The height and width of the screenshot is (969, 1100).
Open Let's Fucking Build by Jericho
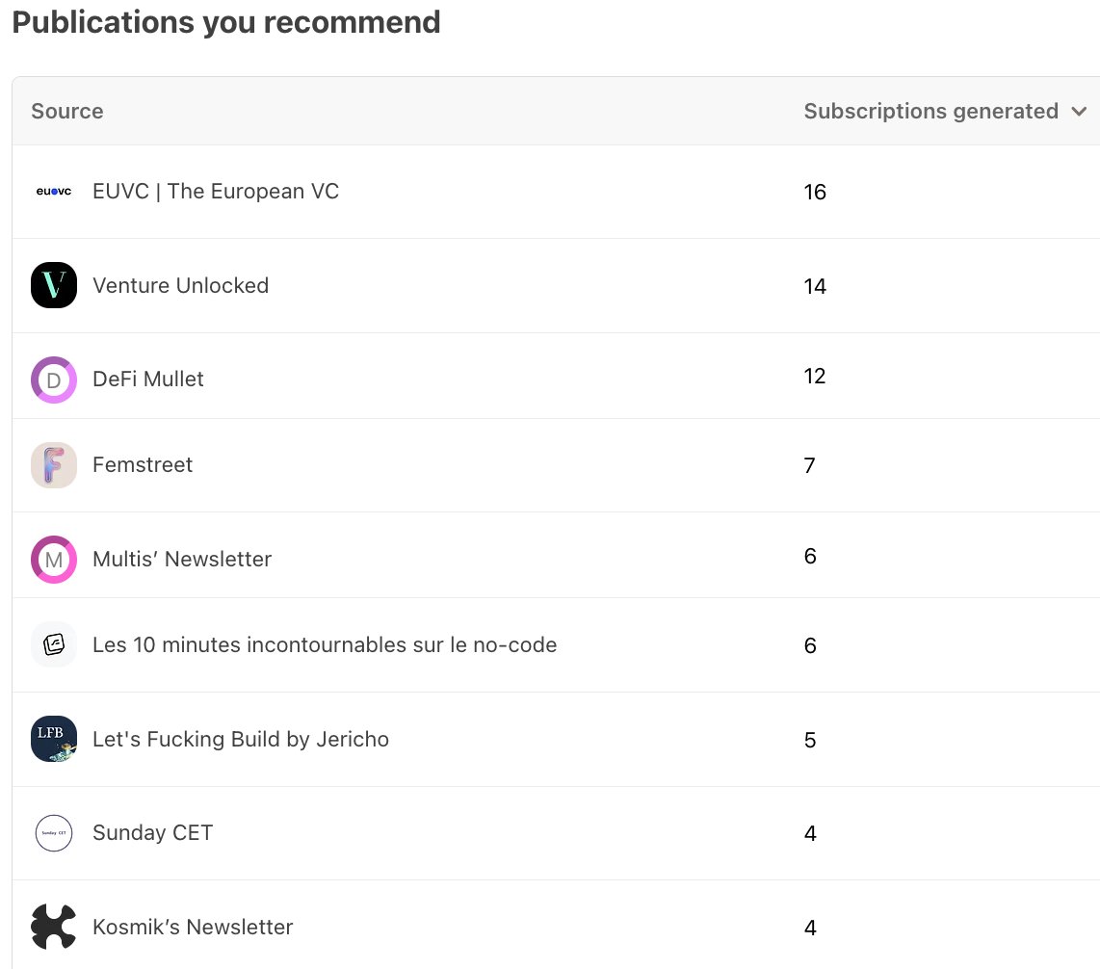tap(241, 740)
